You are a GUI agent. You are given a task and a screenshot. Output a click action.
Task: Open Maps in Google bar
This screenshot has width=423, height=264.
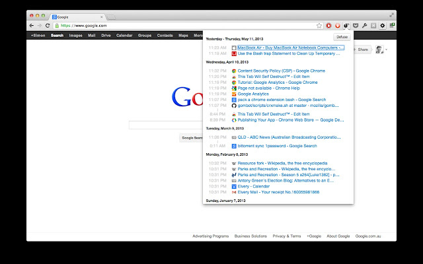[x=183, y=35]
